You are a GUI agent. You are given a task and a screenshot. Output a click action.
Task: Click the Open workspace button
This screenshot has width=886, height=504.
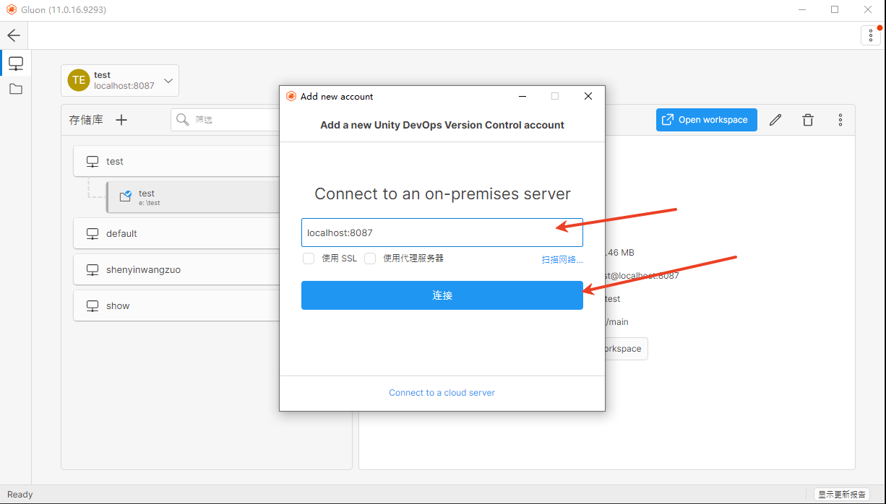pos(706,120)
